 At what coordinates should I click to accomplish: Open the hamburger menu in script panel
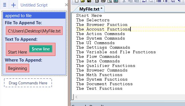tap(5, 5)
